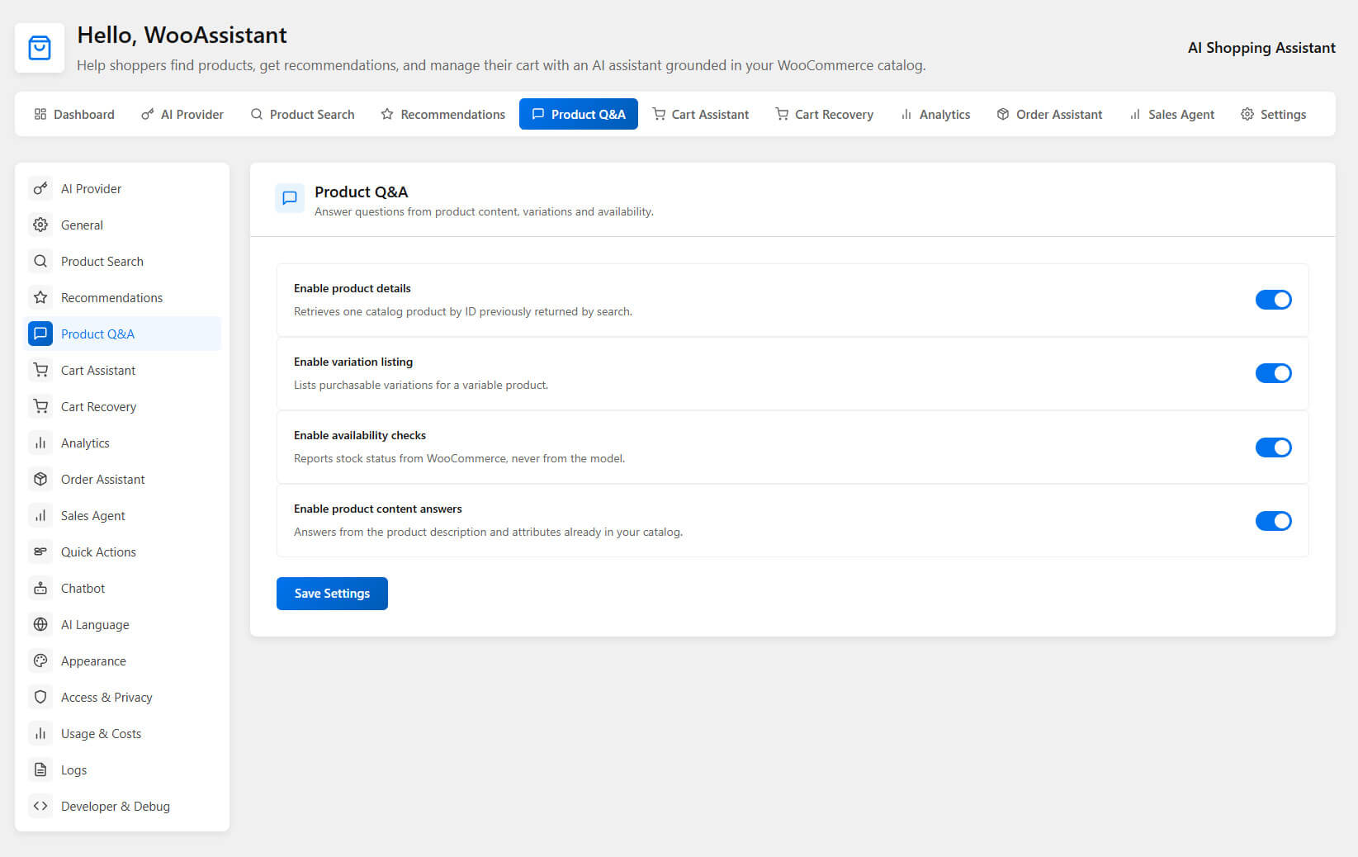Click the 'Enable variation listing' setting label
Image resolution: width=1358 pixels, height=857 pixels.
point(353,362)
